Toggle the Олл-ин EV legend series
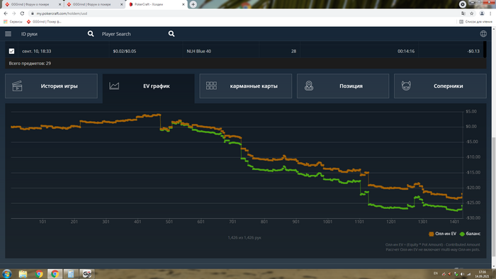The height and width of the screenshot is (279, 496). [442, 234]
